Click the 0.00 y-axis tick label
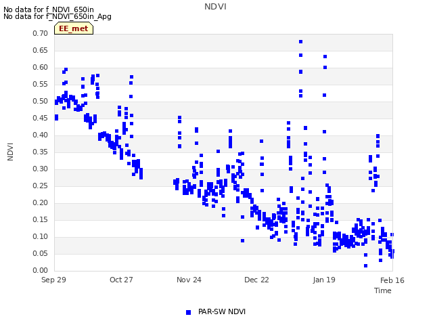 tap(40, 270)
